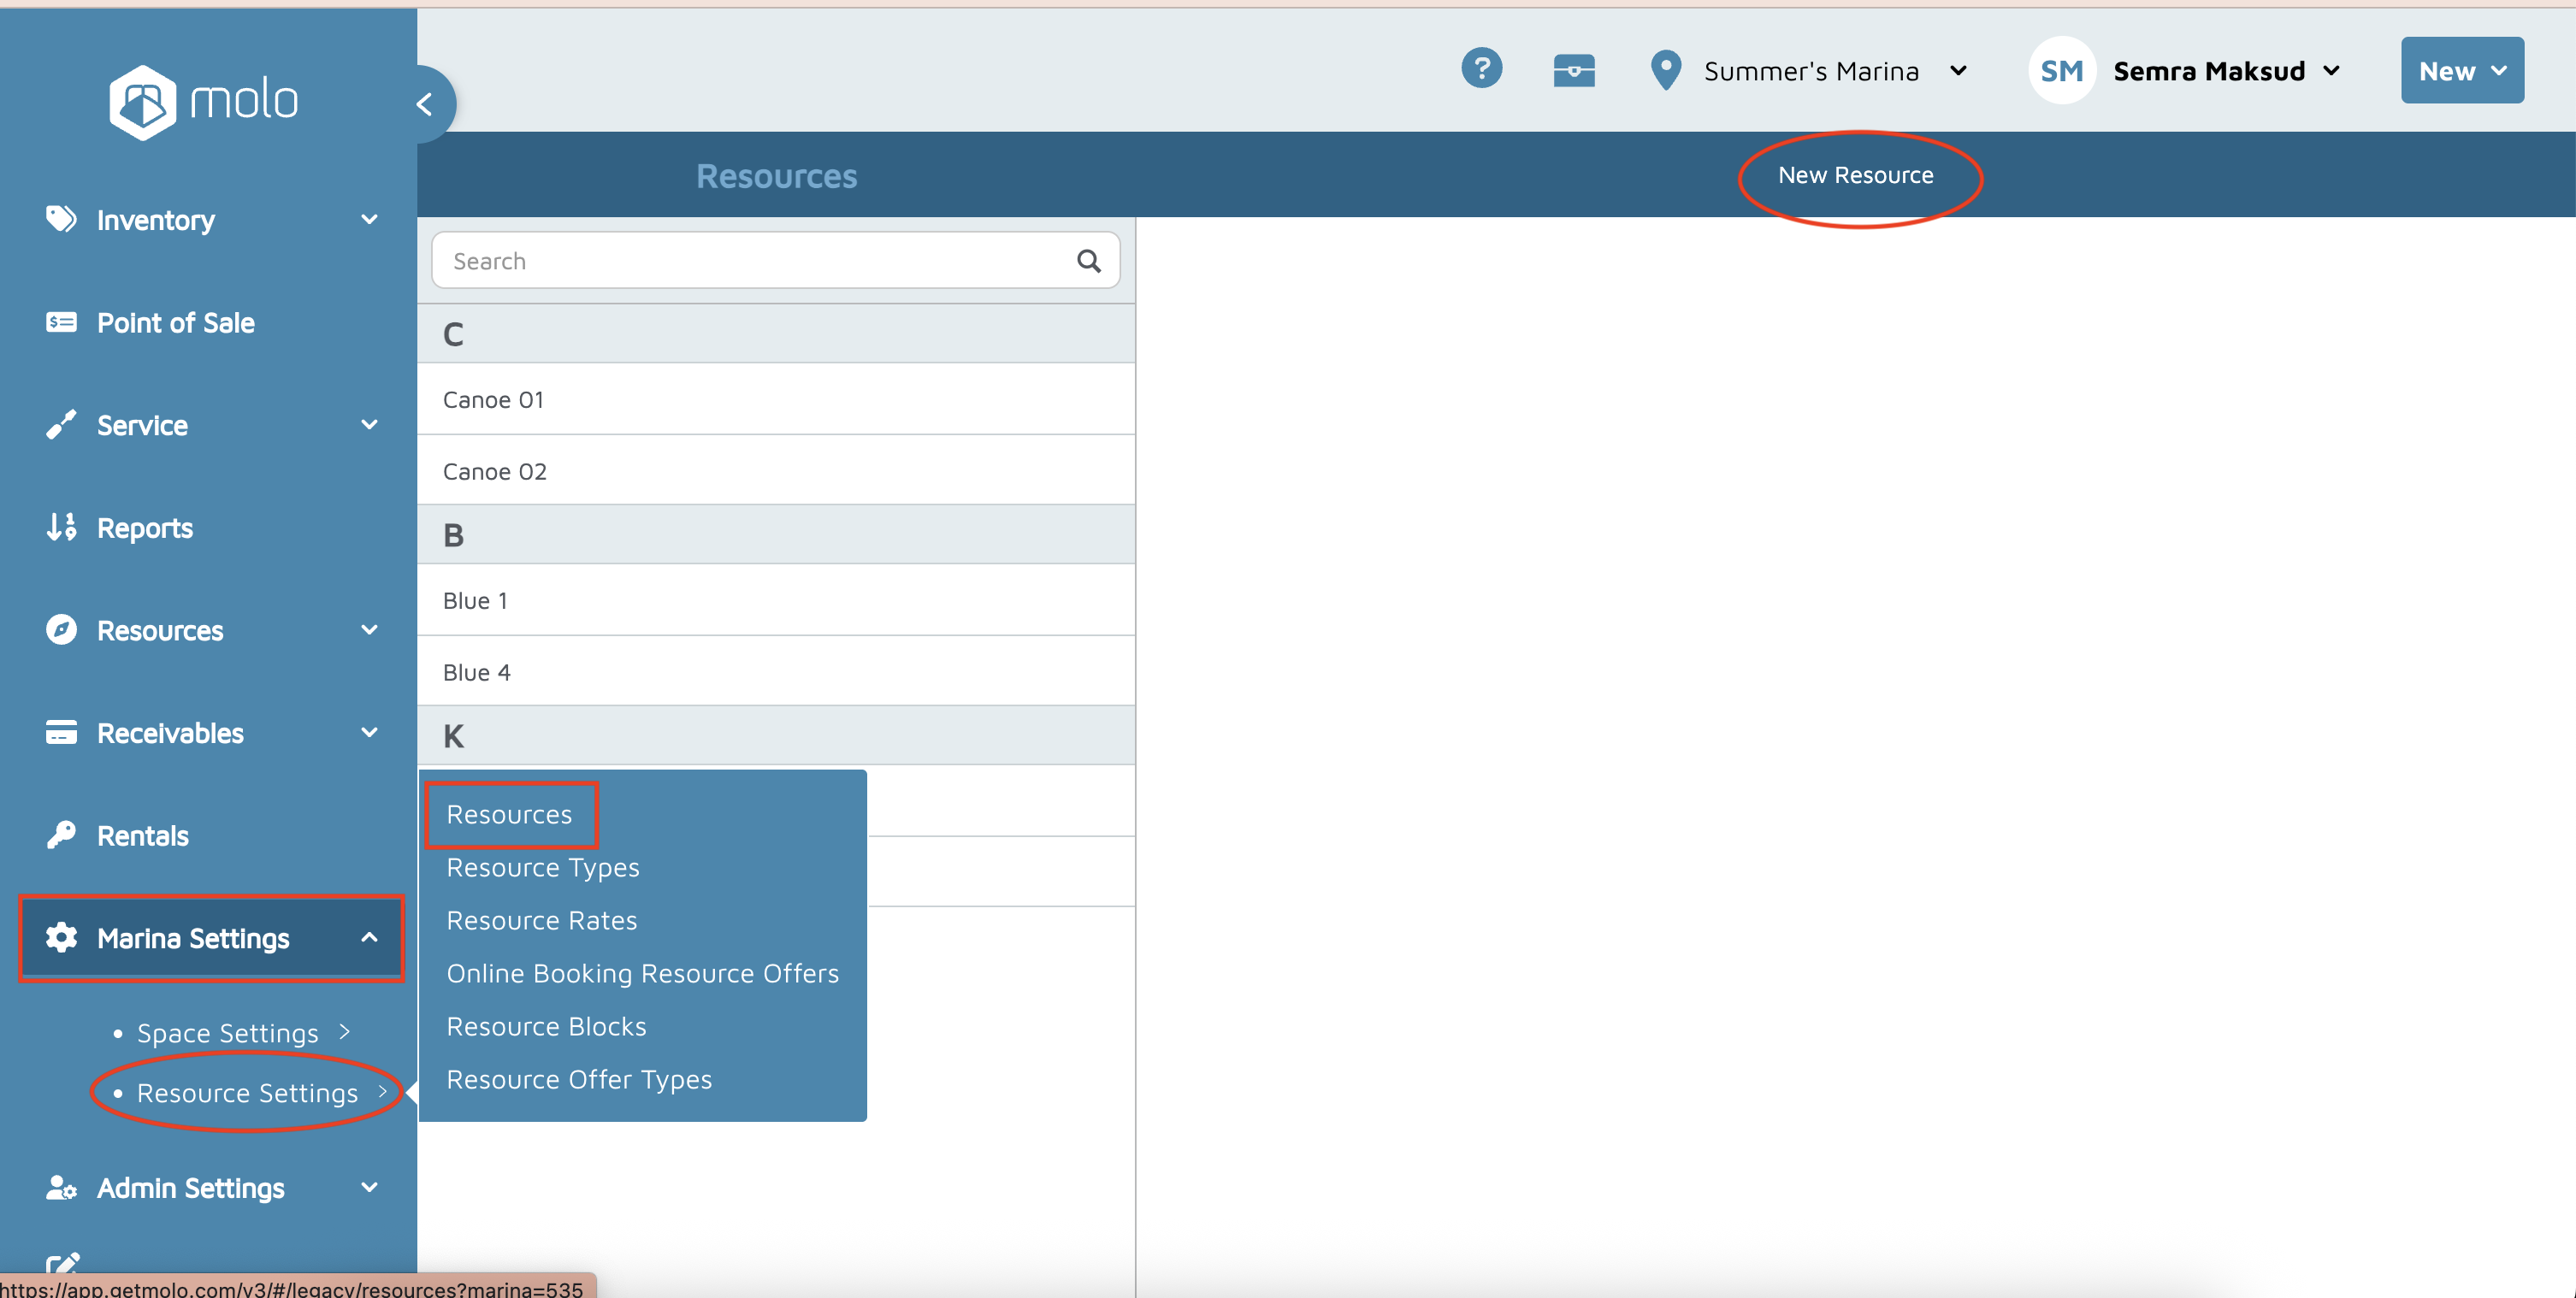
Task: Click the marina location pin icon
Action: click(x=1665, y=71)
